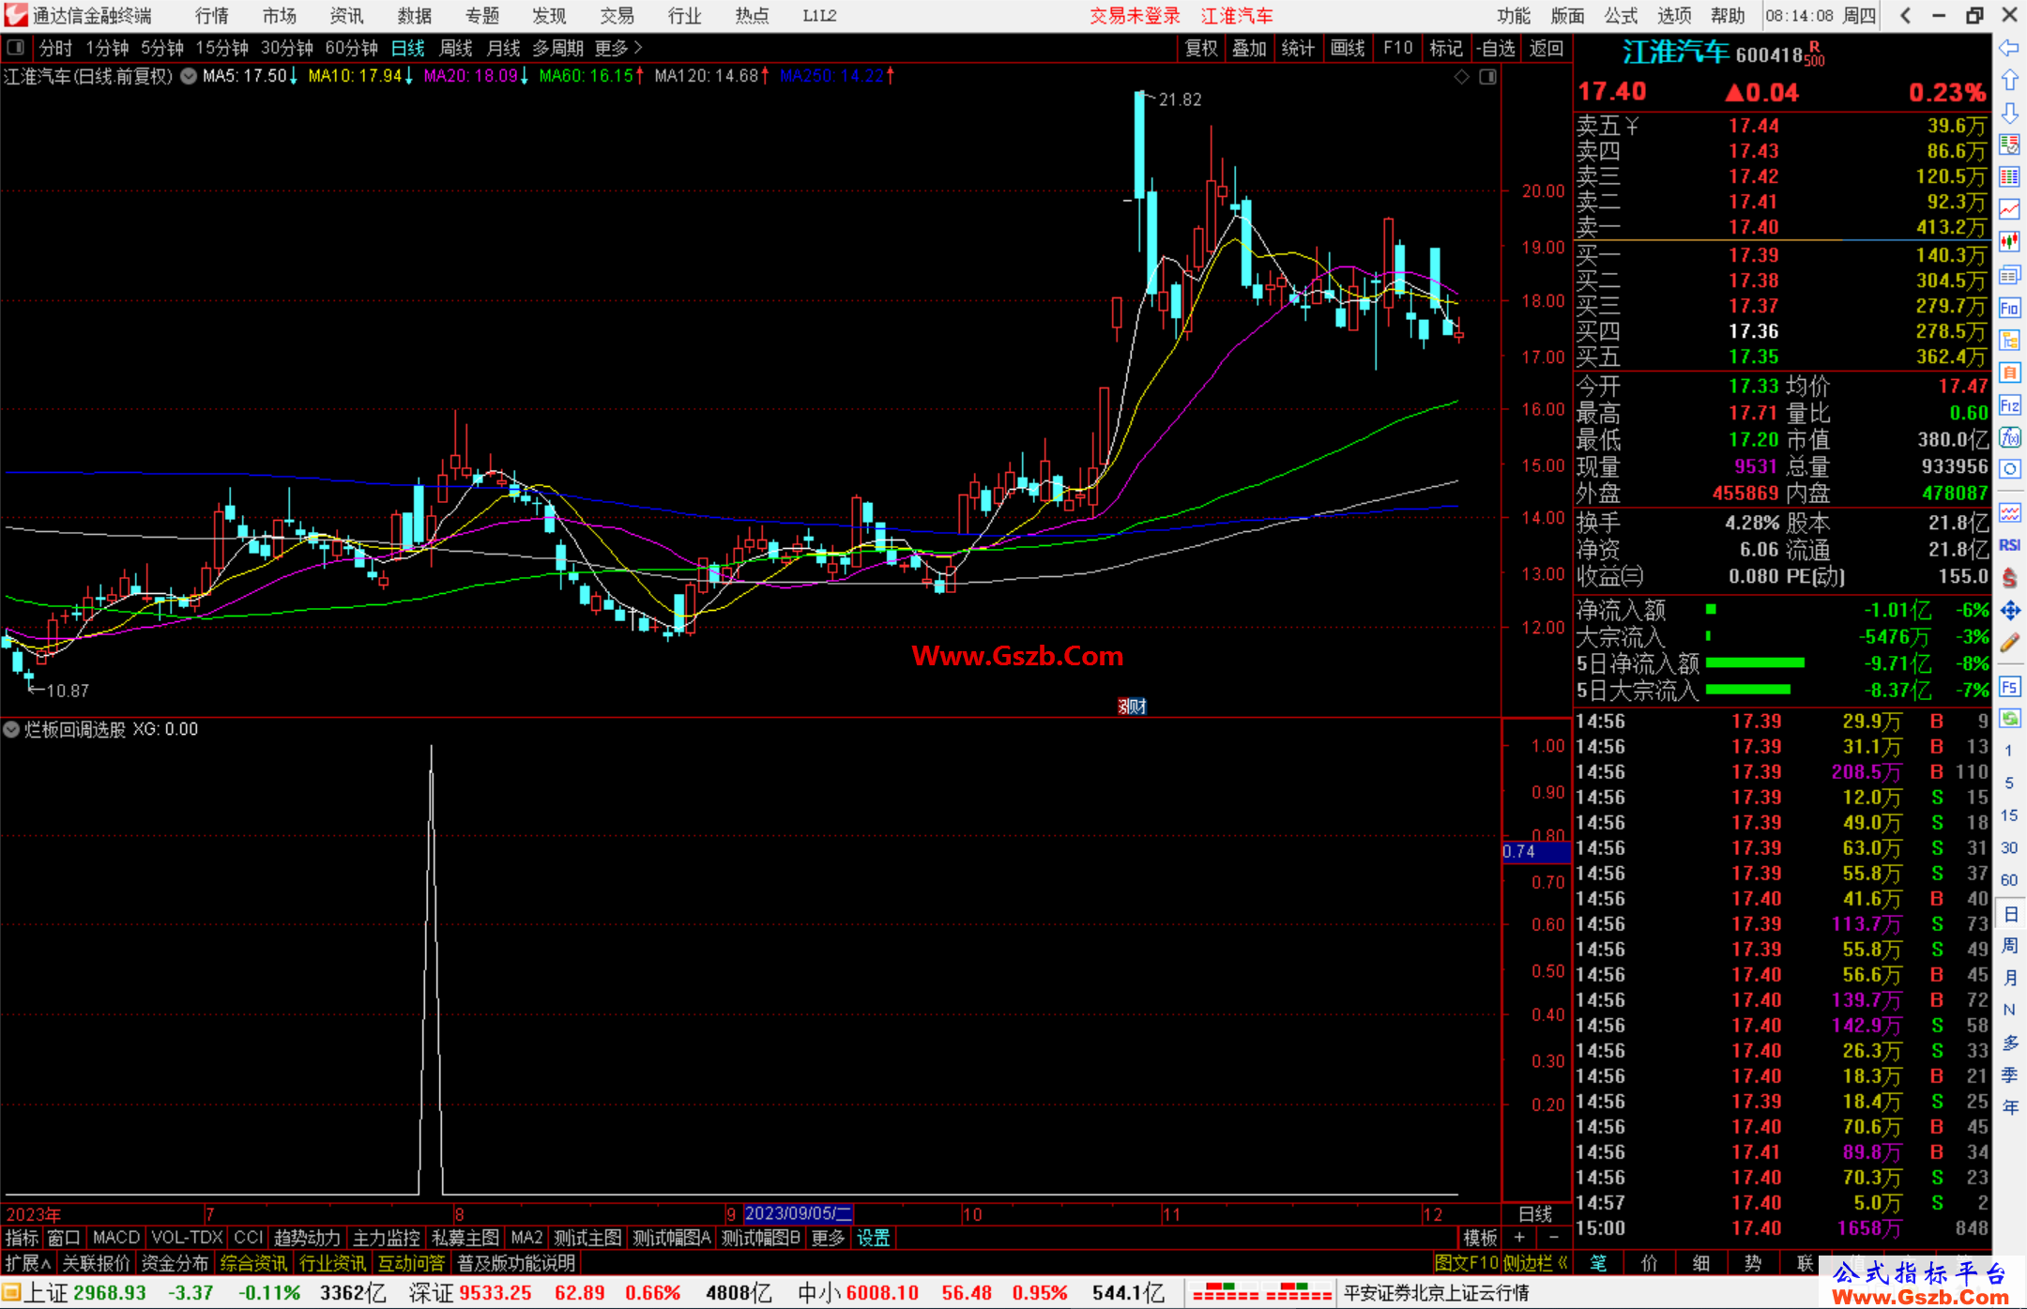Open the tree structure icon in sidebar
Viewport: 2027px width, 1309px height.
tap(2009, 340)
